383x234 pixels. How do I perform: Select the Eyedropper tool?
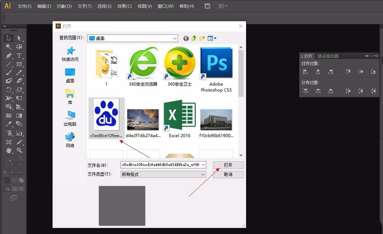click(x=8, y=124)
